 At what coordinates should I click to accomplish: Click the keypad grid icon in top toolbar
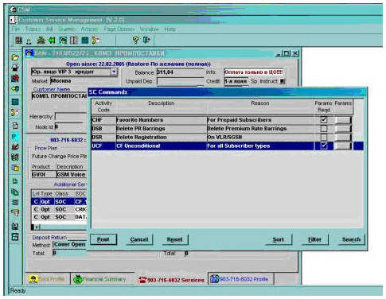pos(18,41)
